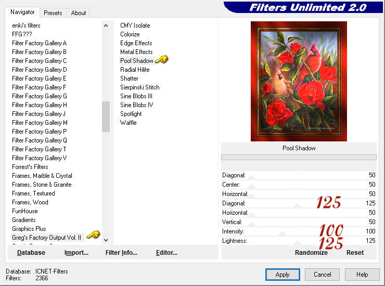Choose the Metal Effects filter
Viewport: 385px width, 286px height.
tap(136, 52)
